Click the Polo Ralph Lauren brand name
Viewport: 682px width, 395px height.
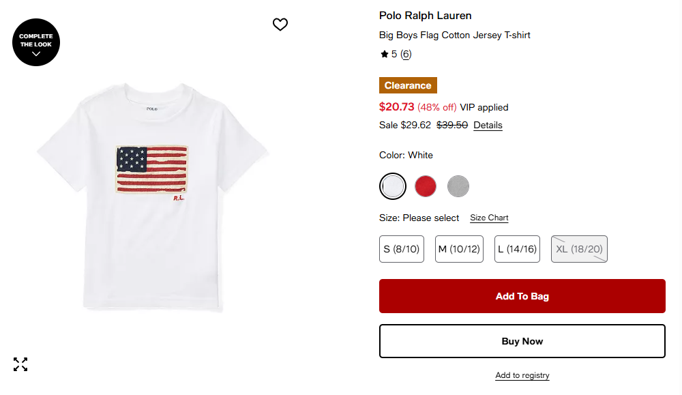coord(425,16)
